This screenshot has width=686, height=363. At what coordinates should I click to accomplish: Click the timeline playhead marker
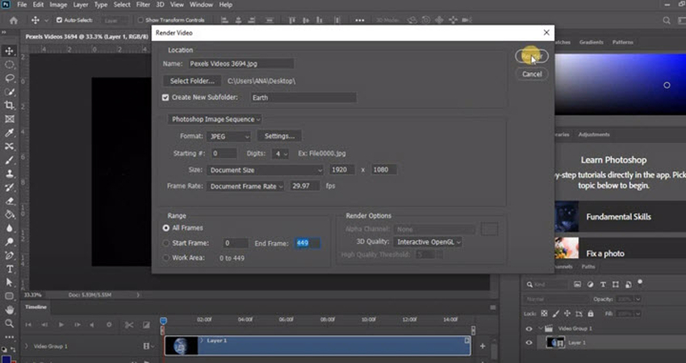pos(163,321)
